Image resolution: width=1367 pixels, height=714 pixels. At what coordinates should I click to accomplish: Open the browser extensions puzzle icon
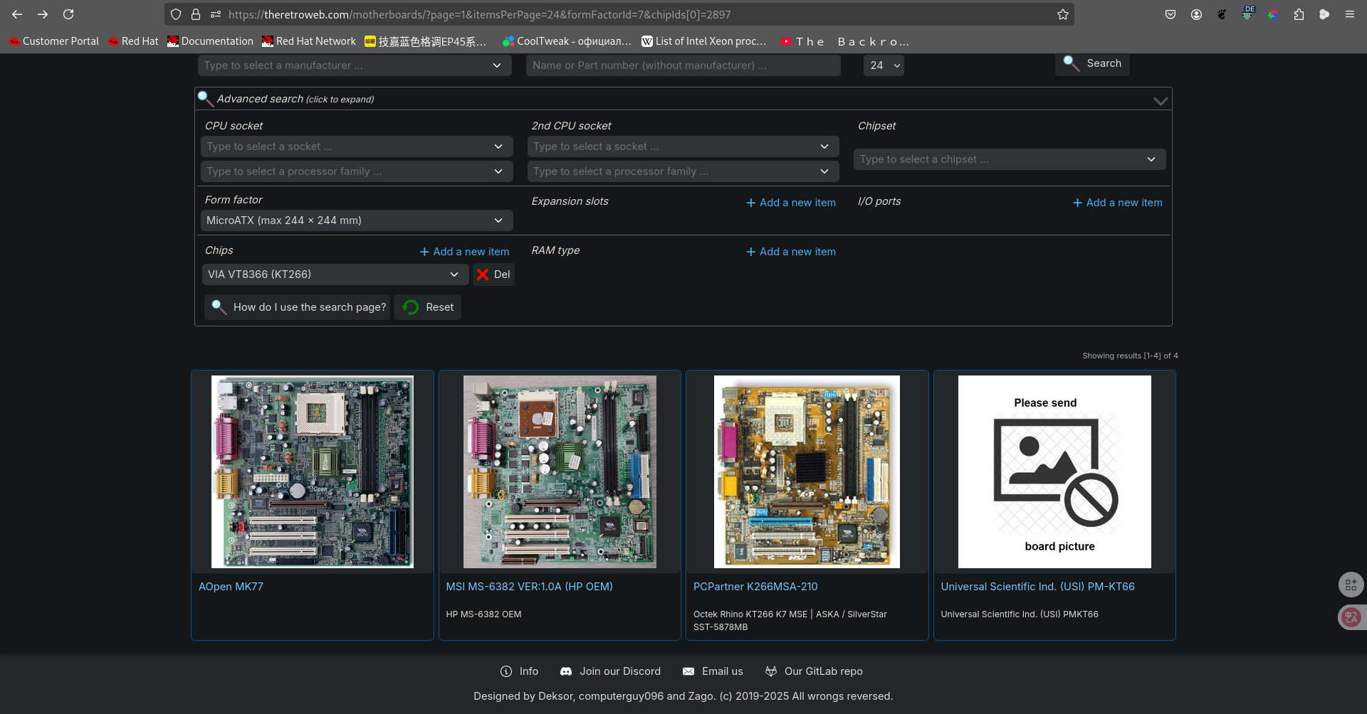point(1299,14)
